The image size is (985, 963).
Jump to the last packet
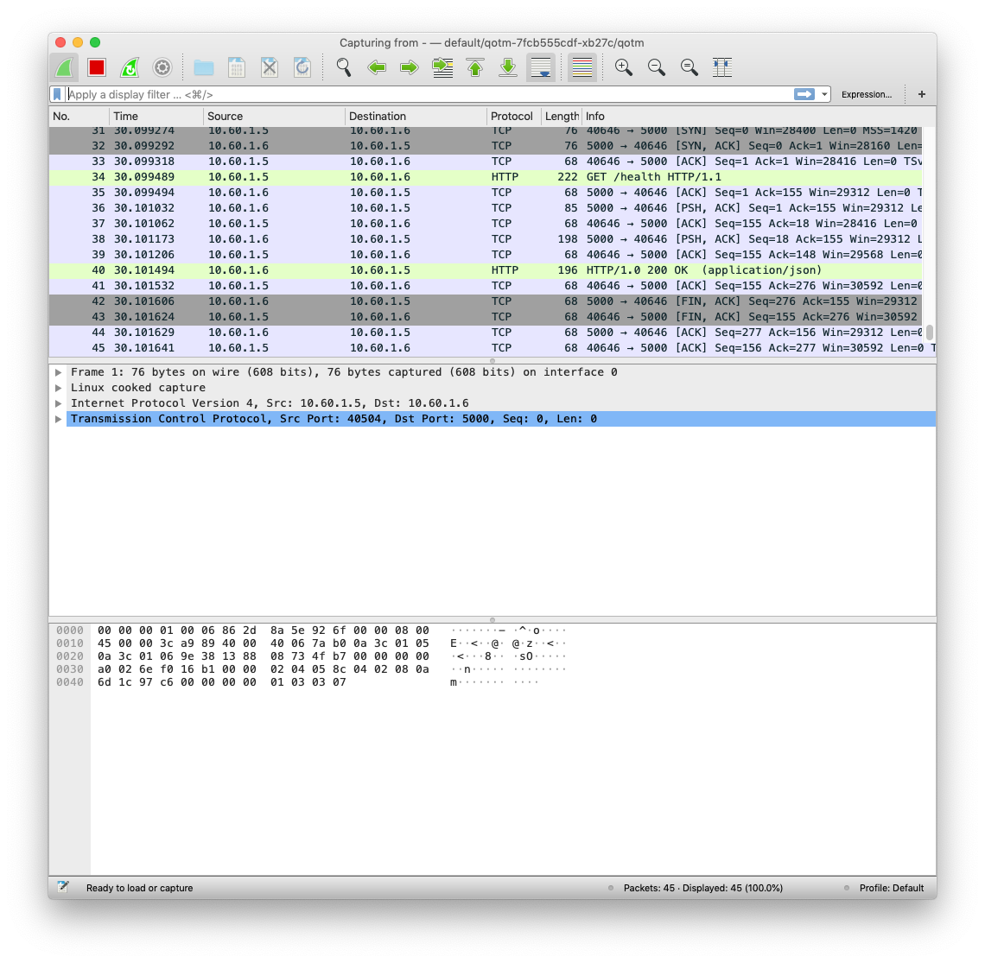click(508, 68)
